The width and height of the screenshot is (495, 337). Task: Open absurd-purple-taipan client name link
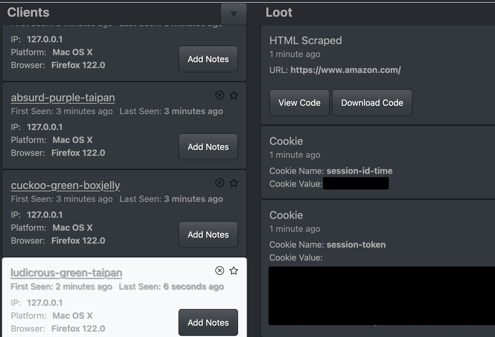coord(63,97)
